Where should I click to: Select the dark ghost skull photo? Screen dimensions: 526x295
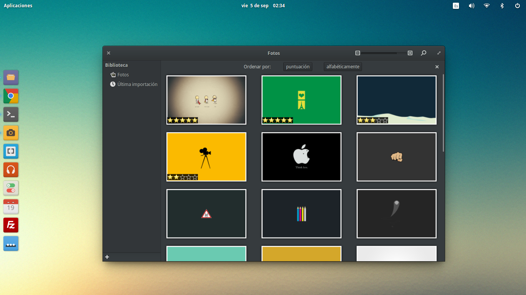point(397,214)
